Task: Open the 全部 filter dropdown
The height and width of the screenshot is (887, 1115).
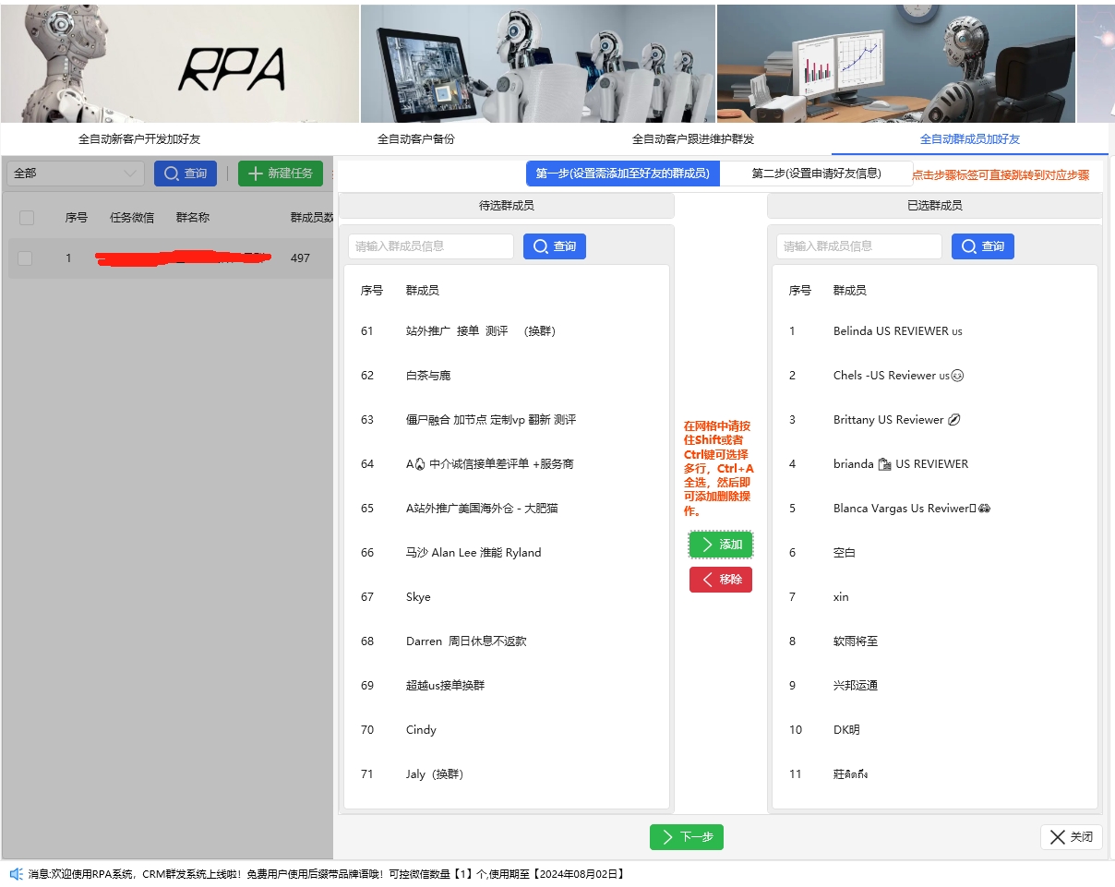Action: pyautogui.click(x=74, y=174)
